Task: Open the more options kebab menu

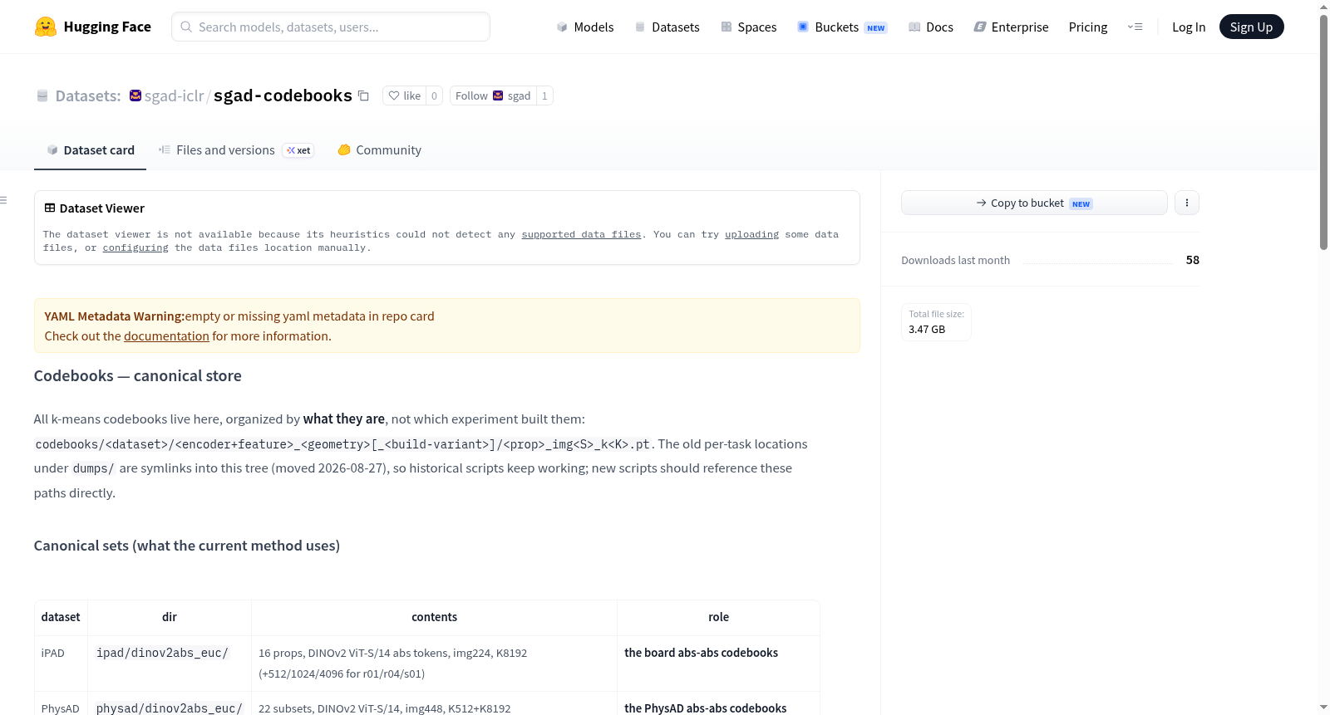Action: tap(1187, 203)
